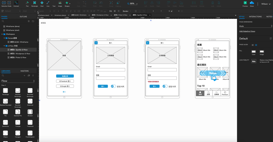Image resolution: width=273 pixels, height=142 pixels.
Task: Choose contained Selection Mode icon
Action: coord(9,3)
